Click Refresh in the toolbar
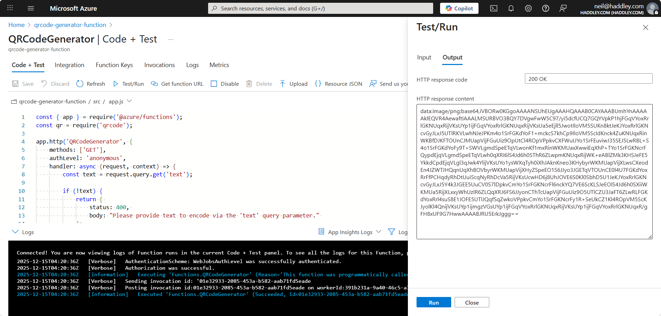The width and height of the screenshot is (661, 316). coord(91,84)
